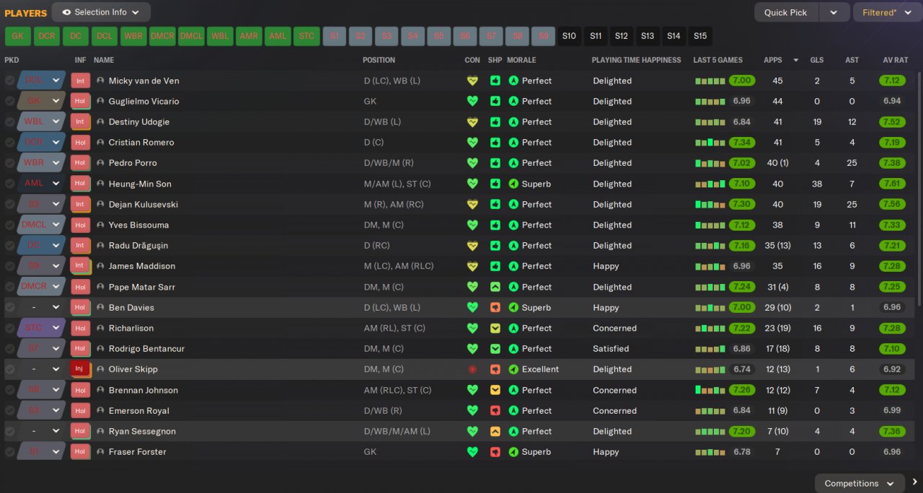Click the person icon beside Pedro Porro
The image size is (923, 493).
click(x=100, y=163)
